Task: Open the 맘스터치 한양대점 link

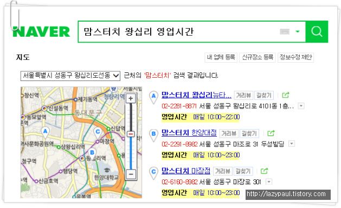Action: coord(189,133)
